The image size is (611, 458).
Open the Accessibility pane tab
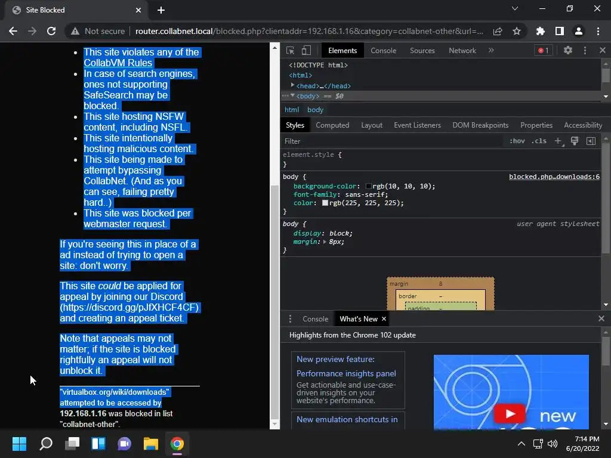coord(583,125)
